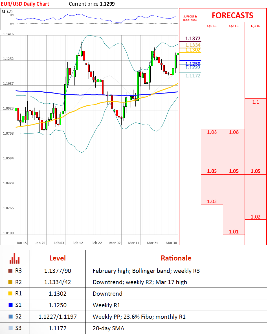
Task: Click the 1.02 forecast in Q3 16
Action: [256, 217]
